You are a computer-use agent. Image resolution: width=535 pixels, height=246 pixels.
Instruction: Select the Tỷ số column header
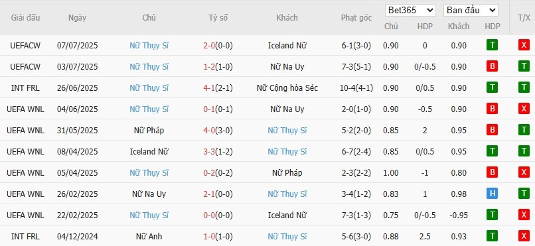point(218,18)
